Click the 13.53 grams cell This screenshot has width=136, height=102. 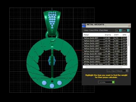pos(109,64)
